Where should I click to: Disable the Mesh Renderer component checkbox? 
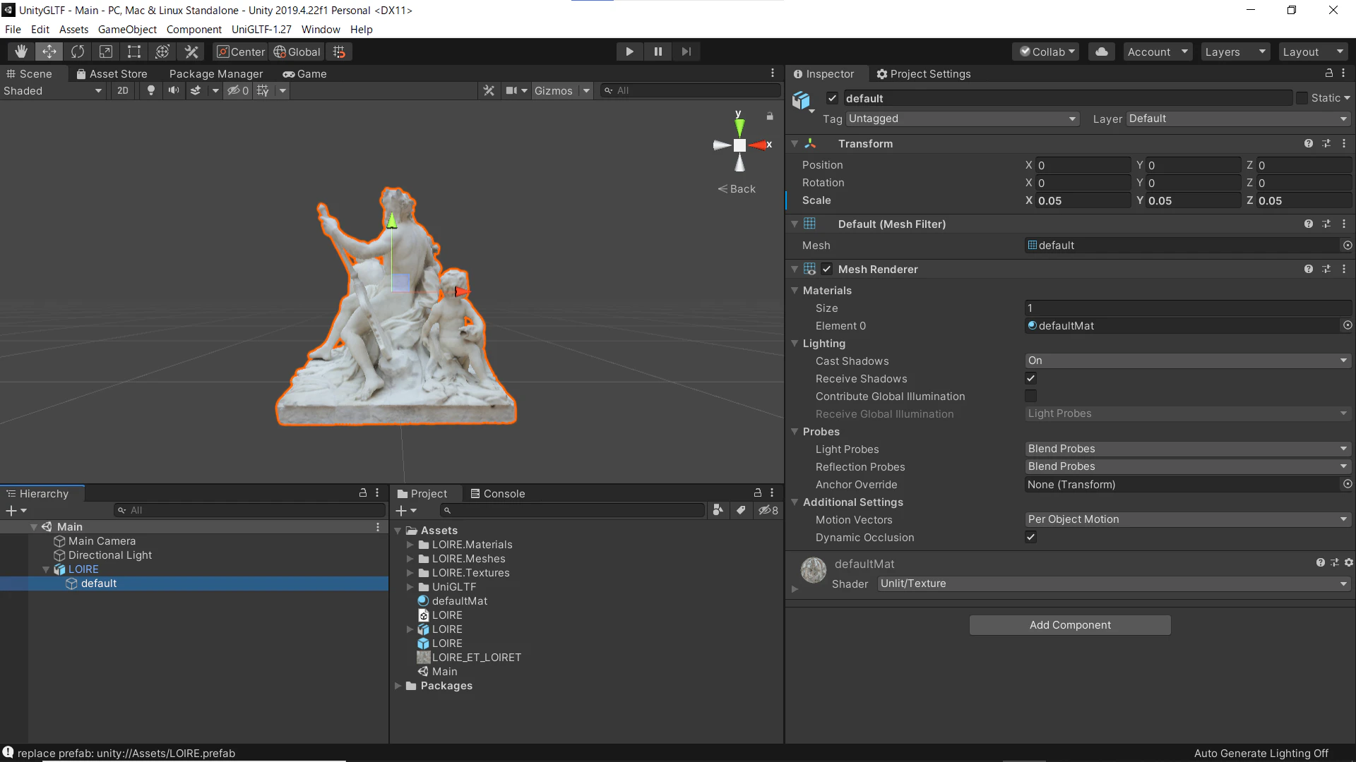point(827,269)
